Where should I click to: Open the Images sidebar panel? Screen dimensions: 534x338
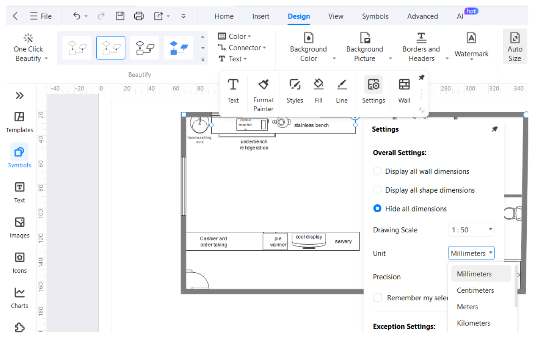pyautogui.click(x=19, y=227)
